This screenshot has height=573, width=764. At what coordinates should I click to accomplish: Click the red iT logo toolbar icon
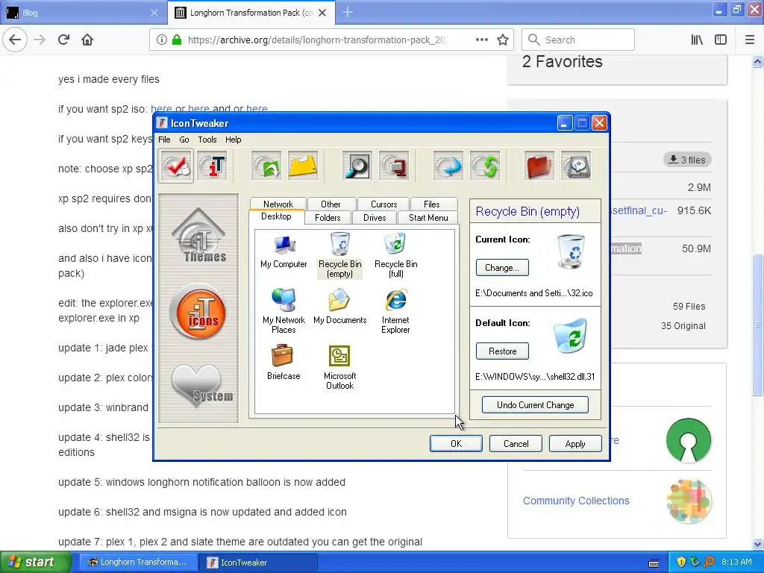pos(213,166)
